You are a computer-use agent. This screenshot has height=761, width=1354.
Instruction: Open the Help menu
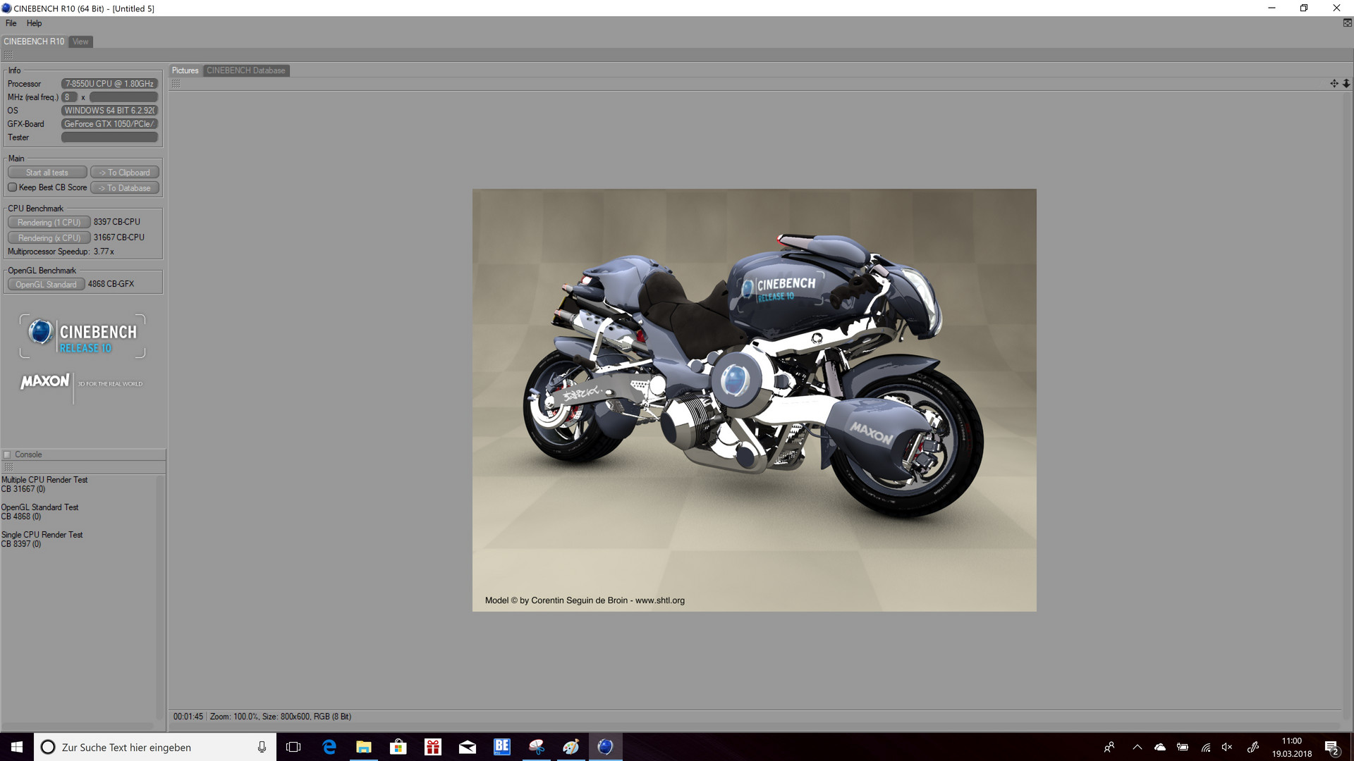click(34, 23)
